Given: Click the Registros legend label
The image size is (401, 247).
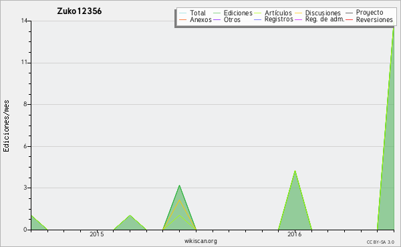Looking at the screenshot, I should click(279, 19).
